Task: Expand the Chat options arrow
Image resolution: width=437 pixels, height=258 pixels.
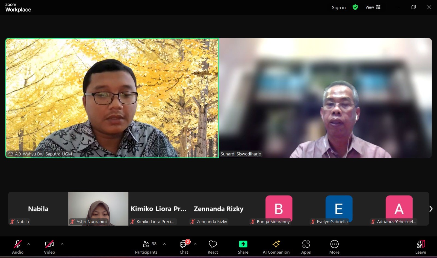Action: point(195,244)
